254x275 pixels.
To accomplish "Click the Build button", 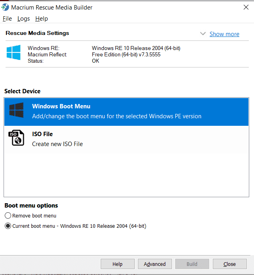I will pyautogui.click(x=192, y=264).
